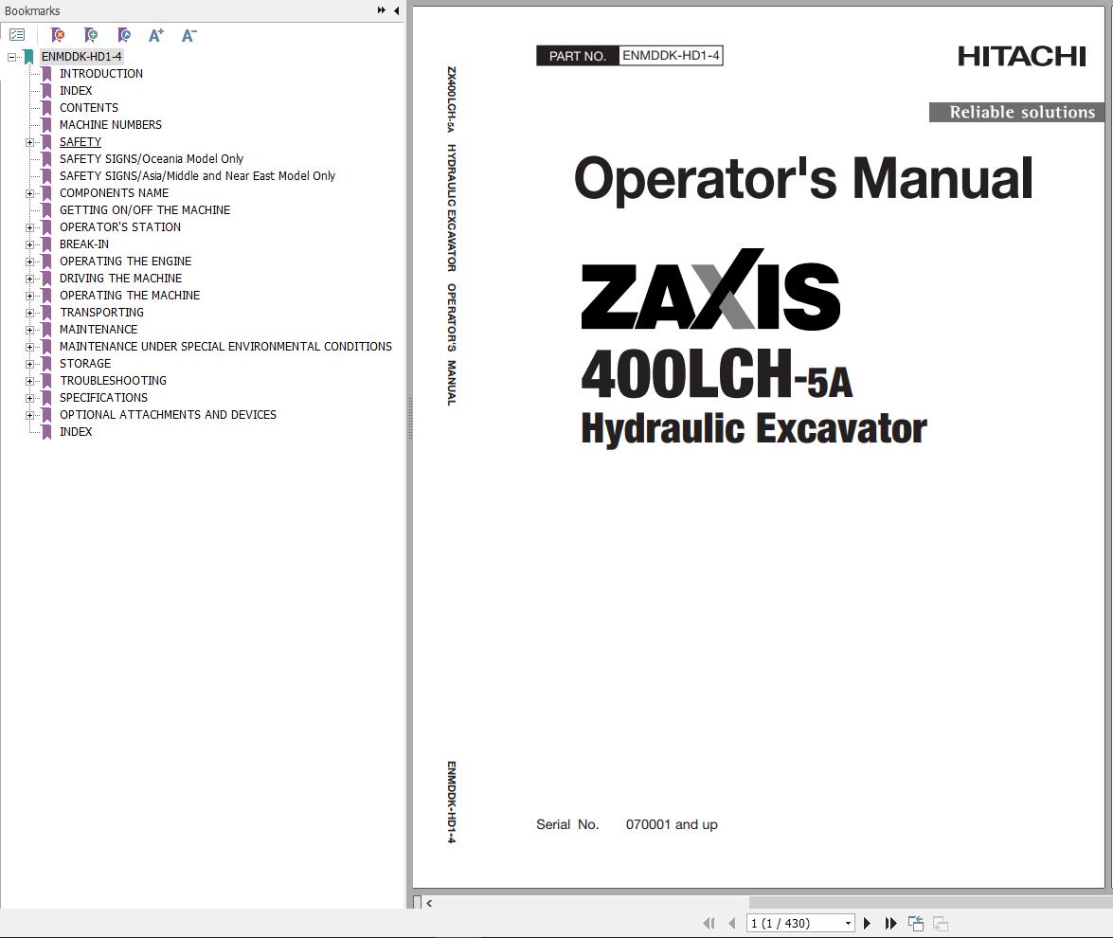
Task: Expand MAINTENANCE UNDER SPECIAL ENVIRONMENTAL CONDITIONS bookmark
Action: click(x=29, y=347)
